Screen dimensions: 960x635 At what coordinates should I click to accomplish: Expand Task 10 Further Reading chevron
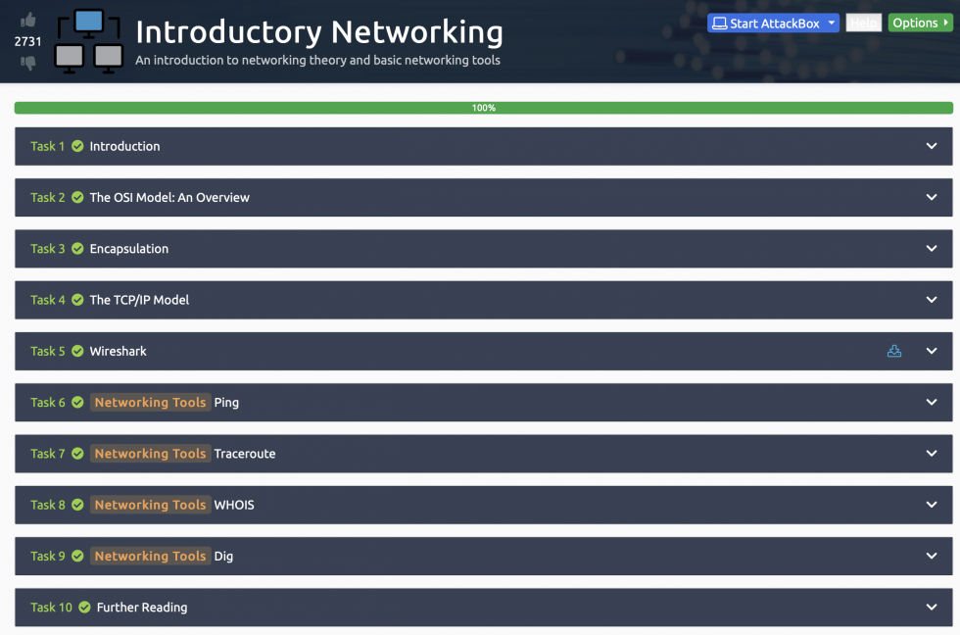pyautogui.click(x=932, y=607)
